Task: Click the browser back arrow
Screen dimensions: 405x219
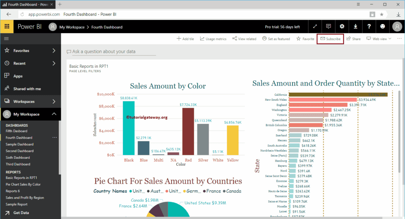Action: click(x=9, y=14)
